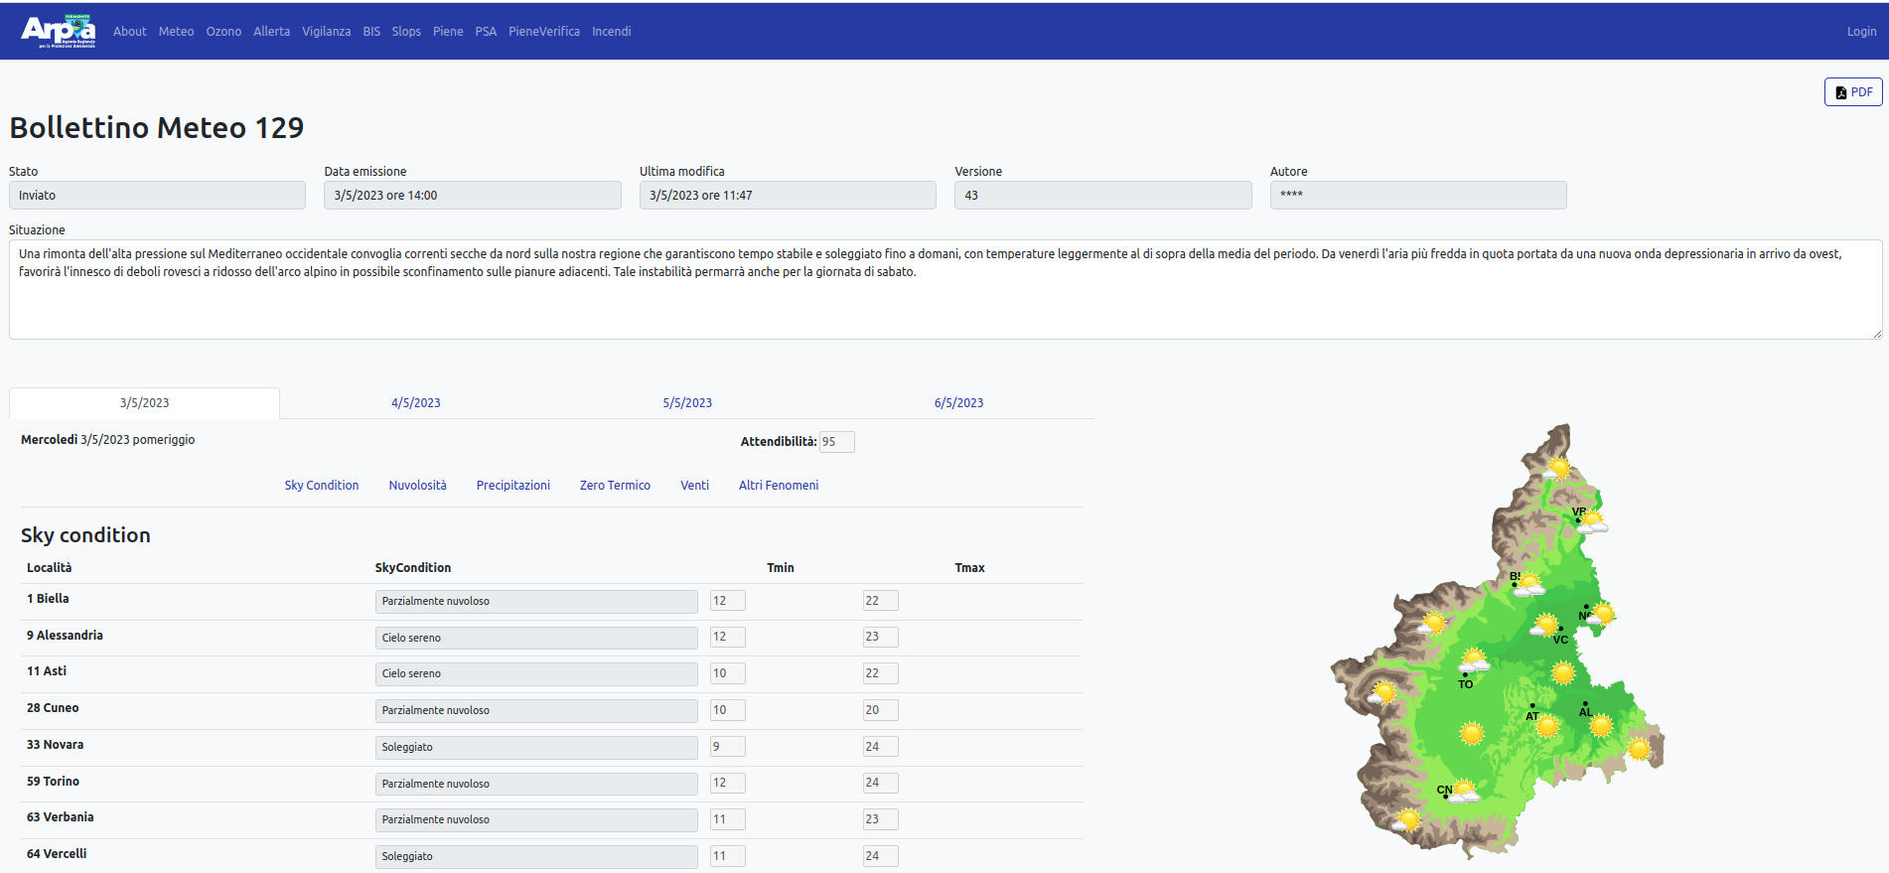Screen dimensions: 1889x873
Task: Click Alessandria's SkyCondition field
Action: click(x=536, y=638)
